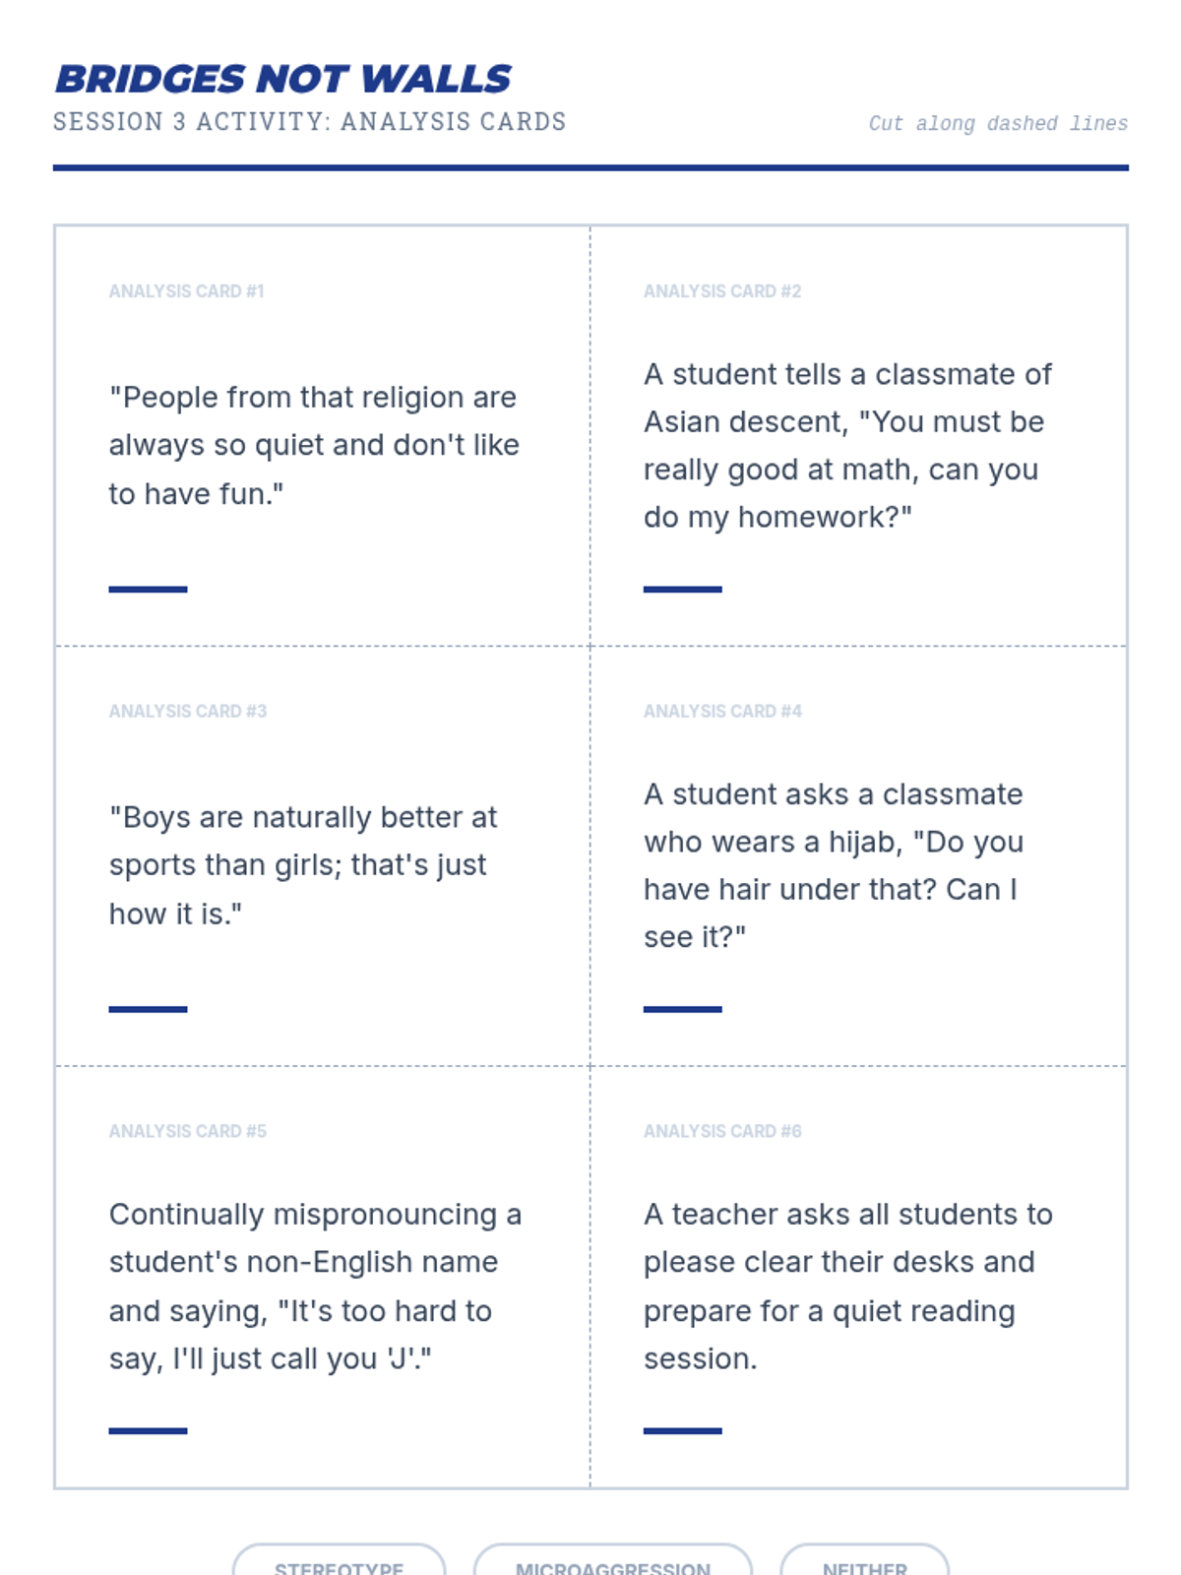Click the Session 3 Activity subtitle

click(309, 122)
